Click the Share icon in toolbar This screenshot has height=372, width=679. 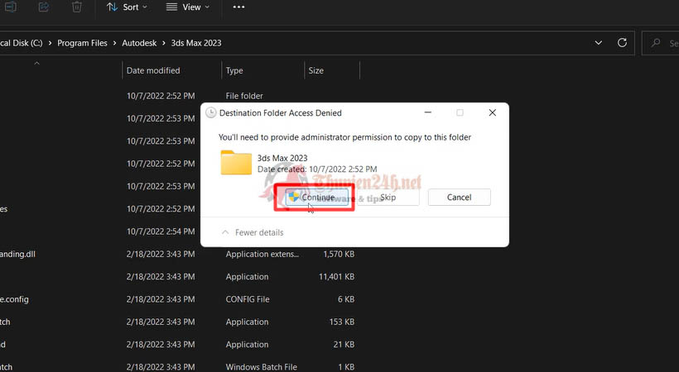pyautogui.click(x=43, y=7)
